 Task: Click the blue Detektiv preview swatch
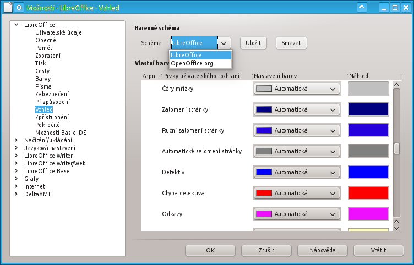click(x=368, y=172)
